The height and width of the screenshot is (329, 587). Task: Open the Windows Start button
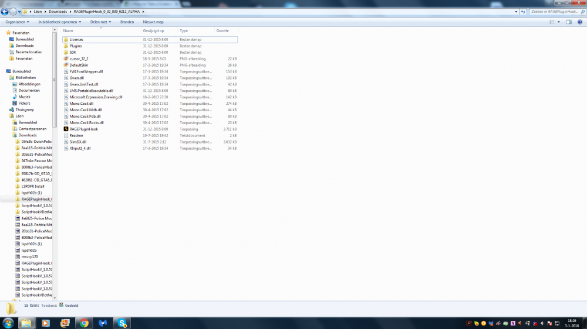(x=8, y=323)
